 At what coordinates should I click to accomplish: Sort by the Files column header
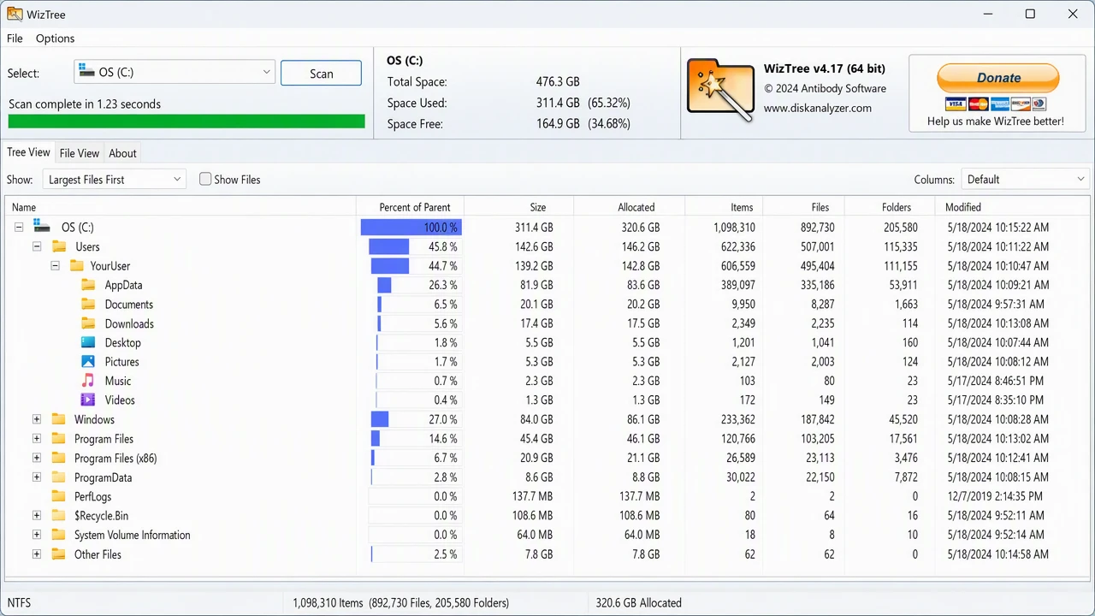[803, 207]
